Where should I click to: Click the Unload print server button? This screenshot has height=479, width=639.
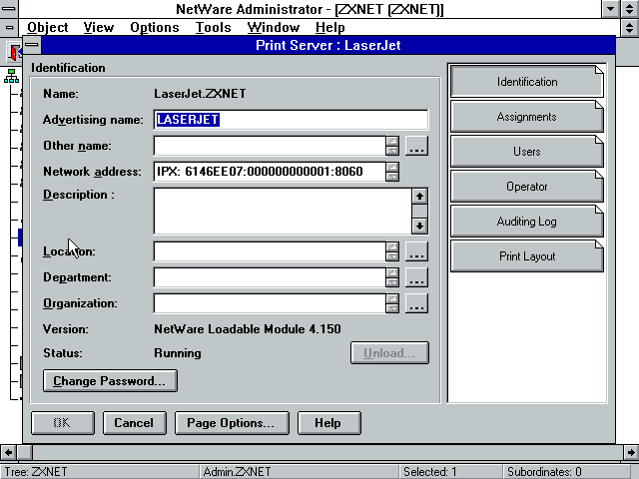pos(389,352)
